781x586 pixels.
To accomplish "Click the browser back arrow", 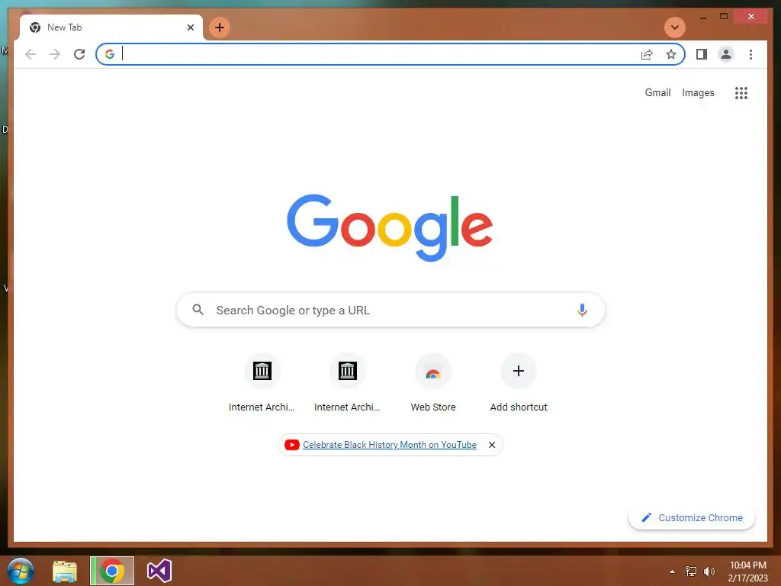I will tap(31, 54).
